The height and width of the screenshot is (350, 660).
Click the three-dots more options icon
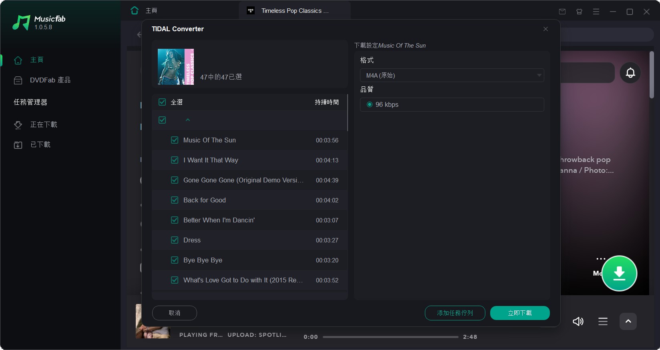(x=601, y=259)
